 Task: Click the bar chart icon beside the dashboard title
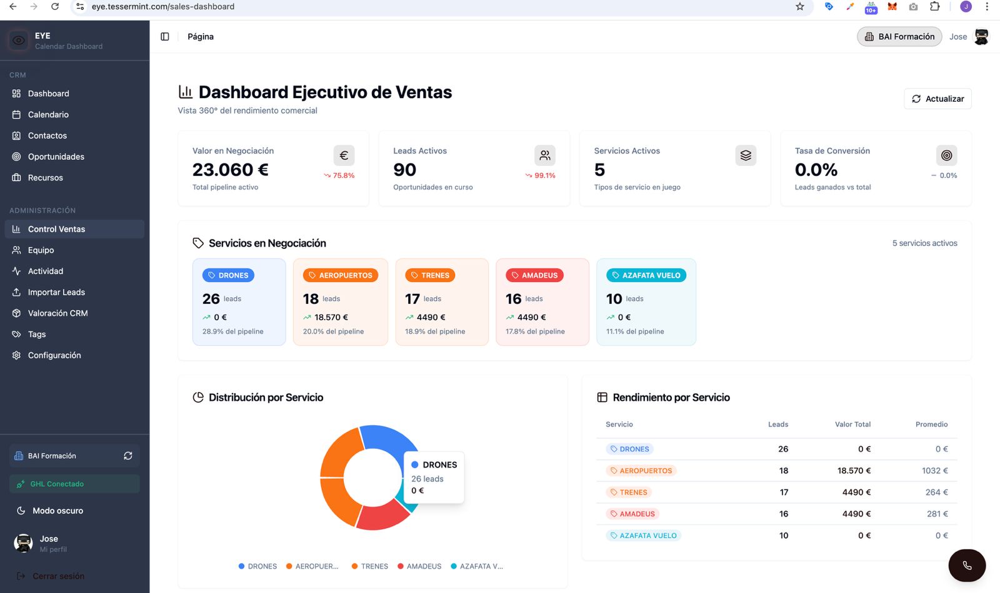pos(186,92)
